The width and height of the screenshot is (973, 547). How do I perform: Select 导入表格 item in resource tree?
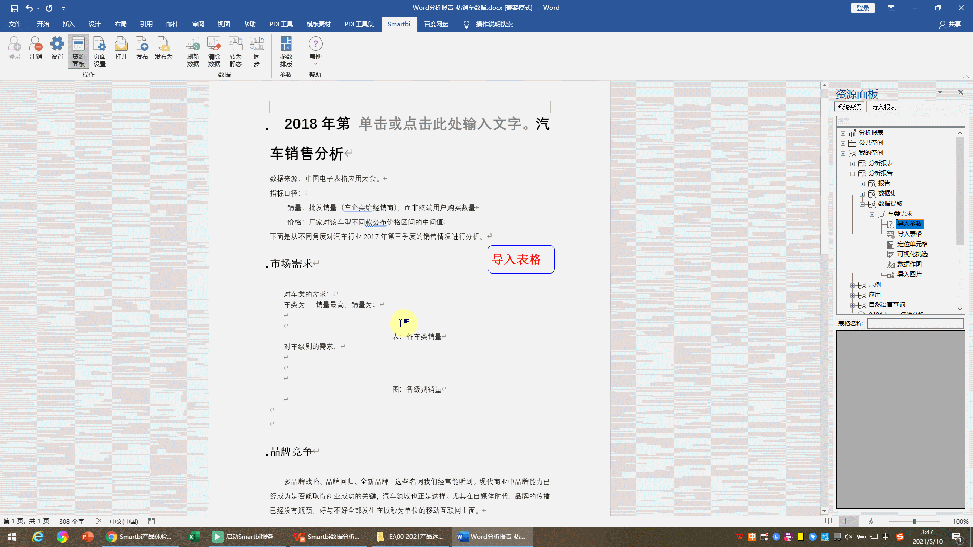(x=909, y=234)
